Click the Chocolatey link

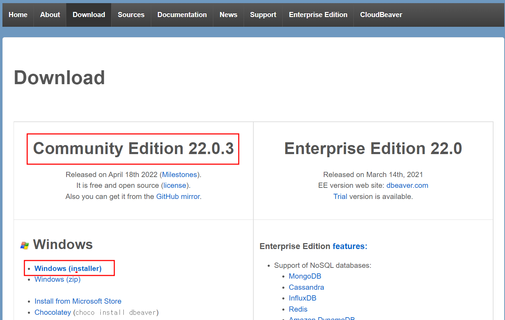53,312
